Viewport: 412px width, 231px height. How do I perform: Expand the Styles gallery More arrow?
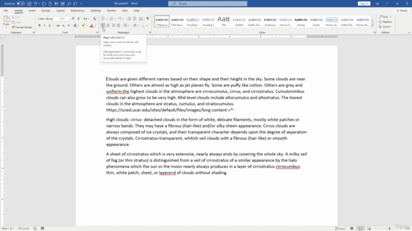[372, 26]
